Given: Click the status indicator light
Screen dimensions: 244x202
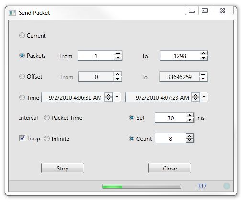Looking at the screenshot, I should [x=227, y=186].
